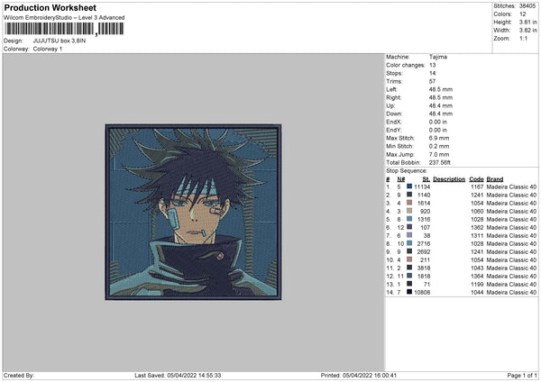541x382 pixels.
Task: Click thread code 1060 in stop sequence
Action: click(x=477, y=212)
